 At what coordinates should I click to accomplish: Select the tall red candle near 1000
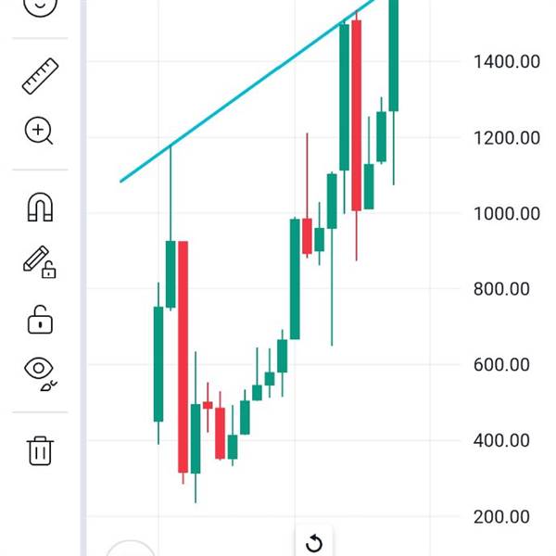pos(357,116)
